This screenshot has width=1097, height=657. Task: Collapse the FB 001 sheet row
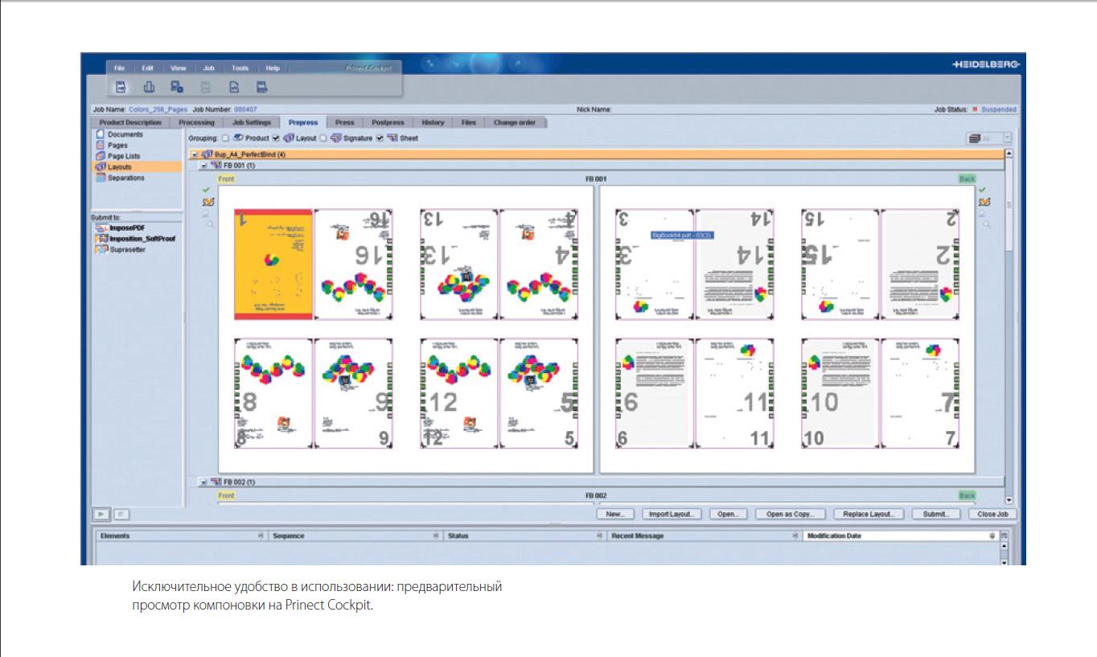point(204,165)
